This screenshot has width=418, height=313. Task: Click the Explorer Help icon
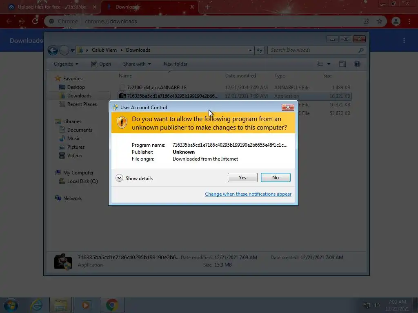click(357, 64)
